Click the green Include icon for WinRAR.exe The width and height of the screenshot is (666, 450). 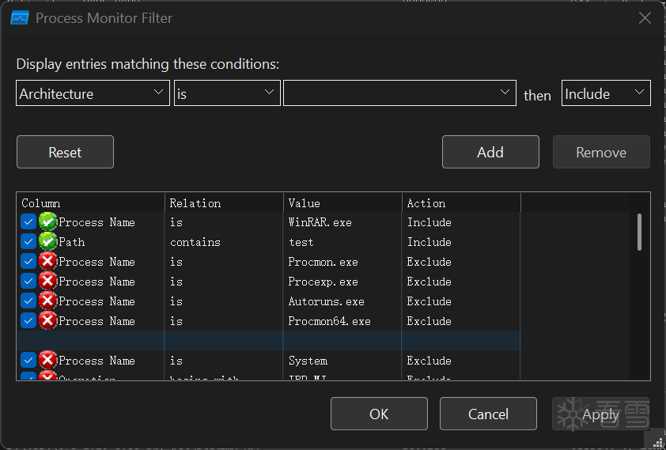click(47, 222)
